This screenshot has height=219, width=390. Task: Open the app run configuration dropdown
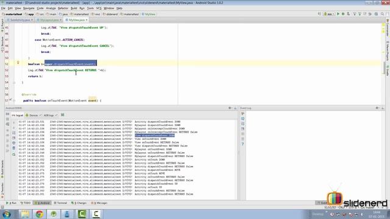pyautogui.click(x=329, y=14)
